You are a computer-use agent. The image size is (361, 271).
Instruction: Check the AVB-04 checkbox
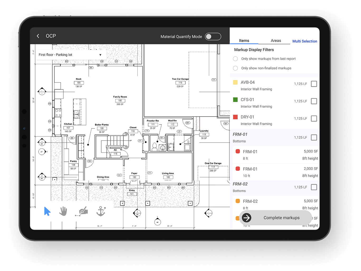coord(314,84)
